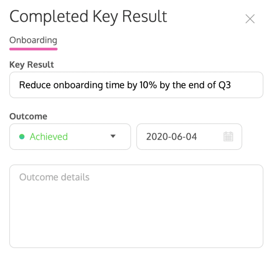Click the pink underline beneath Onboarding
The width and height of the screenshot is (274, 254).
(33, 49)
